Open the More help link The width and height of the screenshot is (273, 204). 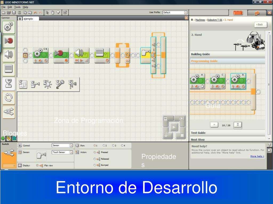257,156
